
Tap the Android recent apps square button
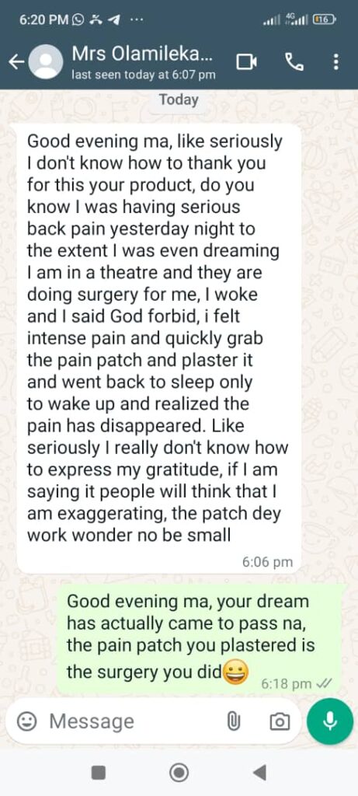coord(99,773)
